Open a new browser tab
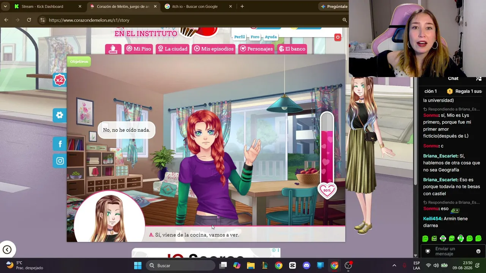The height and width of the screenshot is (273, 486). (x=242, y=6)
